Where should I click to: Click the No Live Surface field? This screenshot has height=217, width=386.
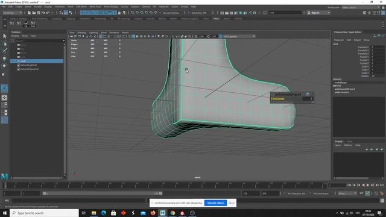pyautogui.click(x=171, y=13)
